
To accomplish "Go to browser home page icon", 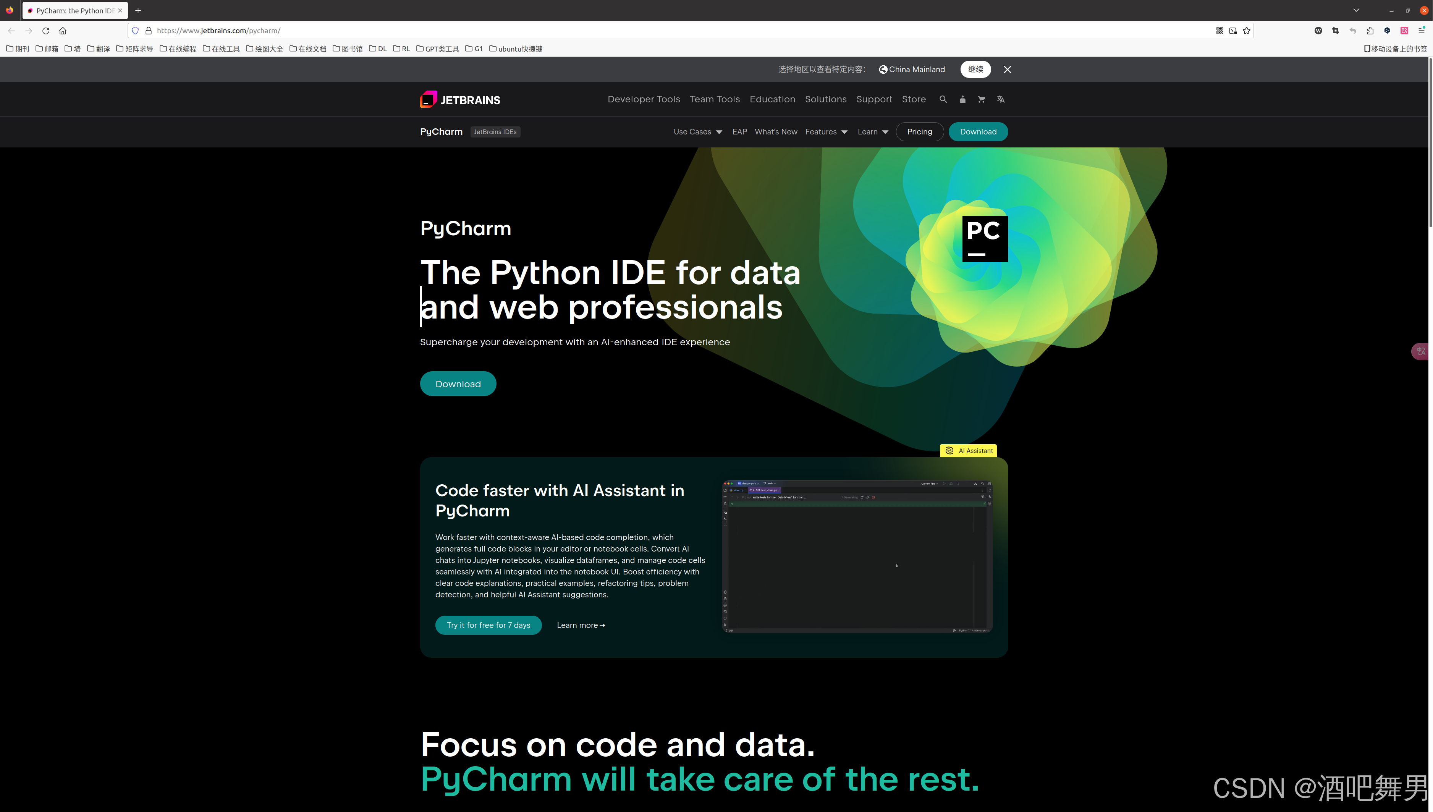I will pos(63,31).
